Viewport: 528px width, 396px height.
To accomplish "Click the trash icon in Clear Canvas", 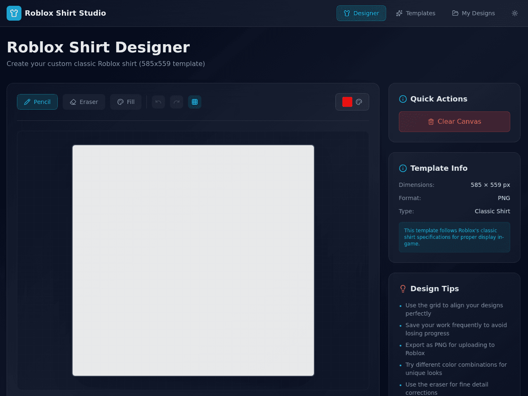I will coord(431,122).
